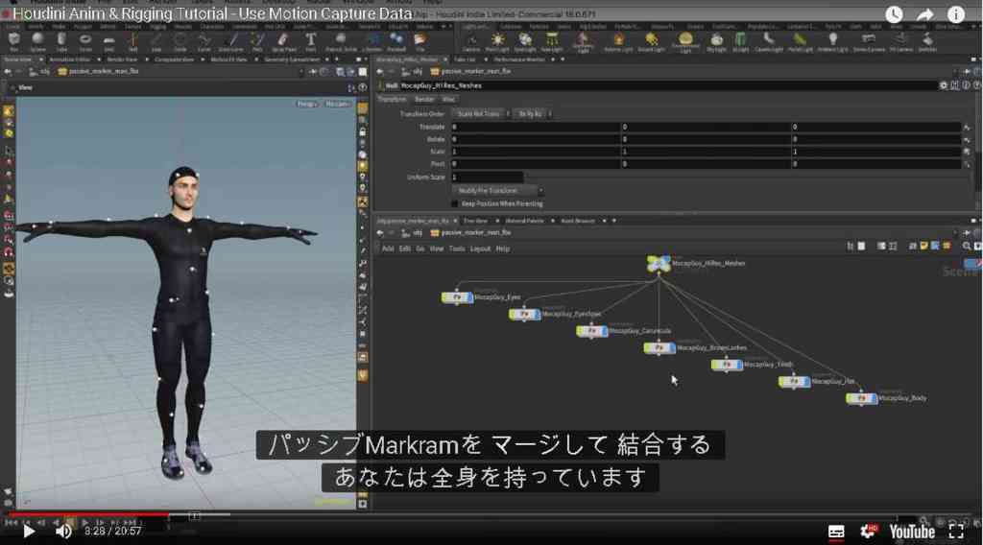The image size is (983, 545).
Task: Open the network editor search icon
Action: pyautogui.click(x=967, y=247)
